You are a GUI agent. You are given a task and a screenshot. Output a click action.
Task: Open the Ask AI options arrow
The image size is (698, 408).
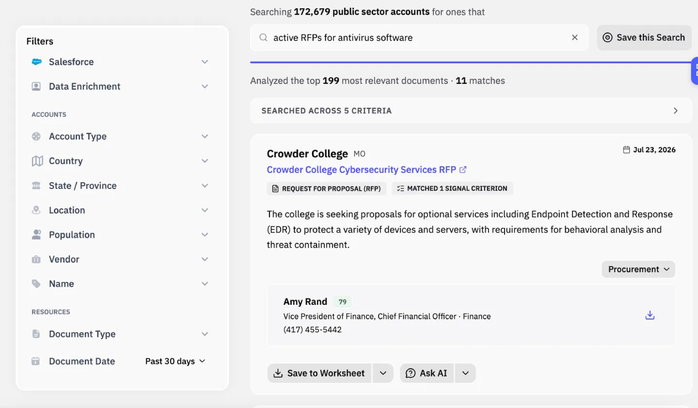click(465, 373)
